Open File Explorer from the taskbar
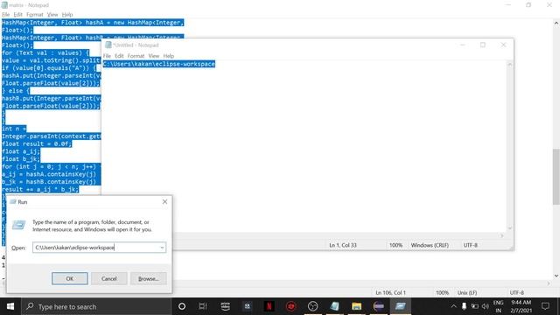 [x=356, y=306]
